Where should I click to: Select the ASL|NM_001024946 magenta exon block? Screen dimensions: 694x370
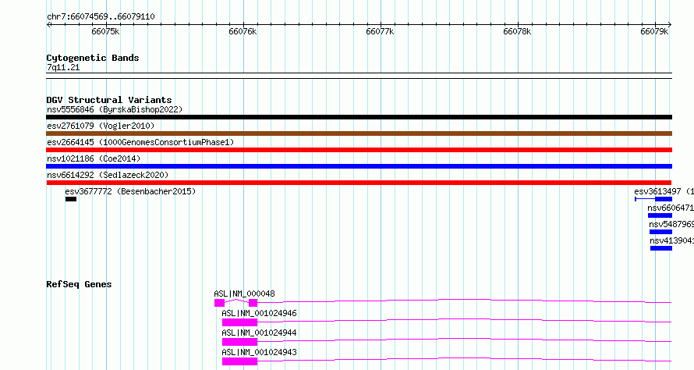[239, 322]
